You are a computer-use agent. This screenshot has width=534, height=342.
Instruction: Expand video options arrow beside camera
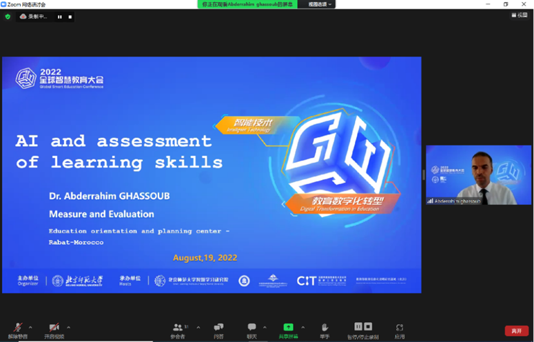[68, 328]
